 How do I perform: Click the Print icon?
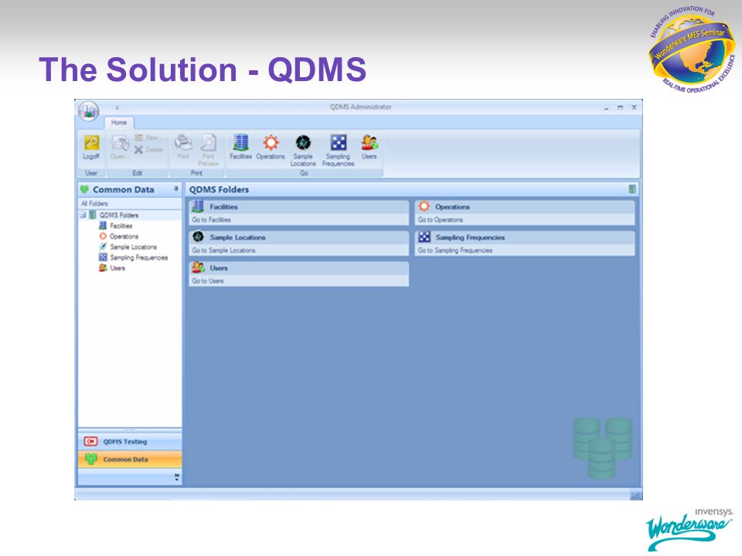coord(183,142)
